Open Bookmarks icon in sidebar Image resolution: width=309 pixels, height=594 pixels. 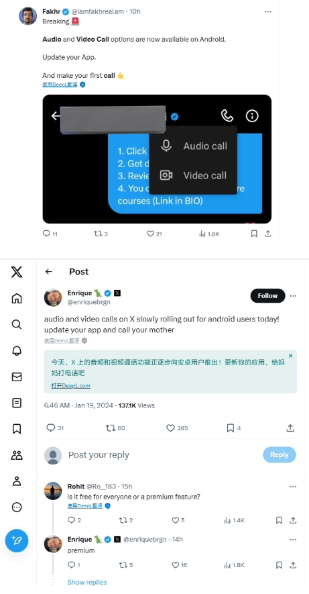pyautogui.click(x=17, y=429)
